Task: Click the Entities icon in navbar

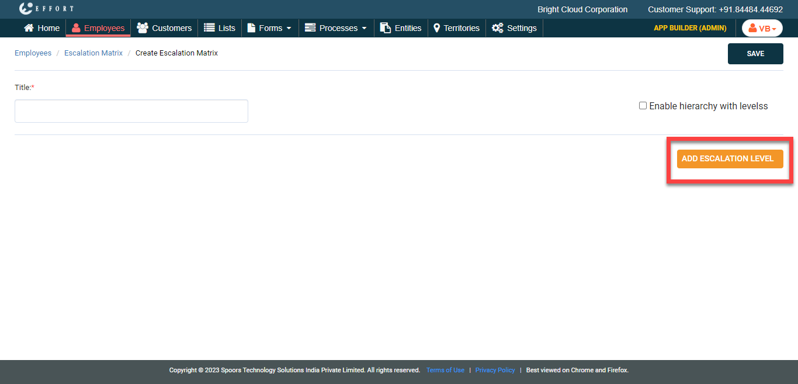Action: [x=386, y=28]
